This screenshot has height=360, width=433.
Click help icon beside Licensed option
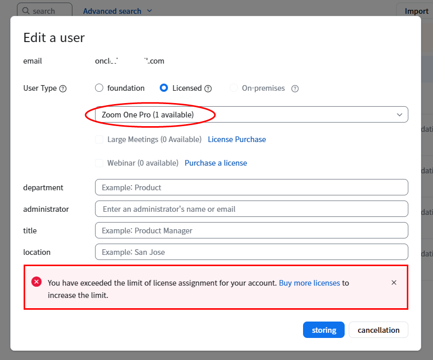(x=208, y=89)
